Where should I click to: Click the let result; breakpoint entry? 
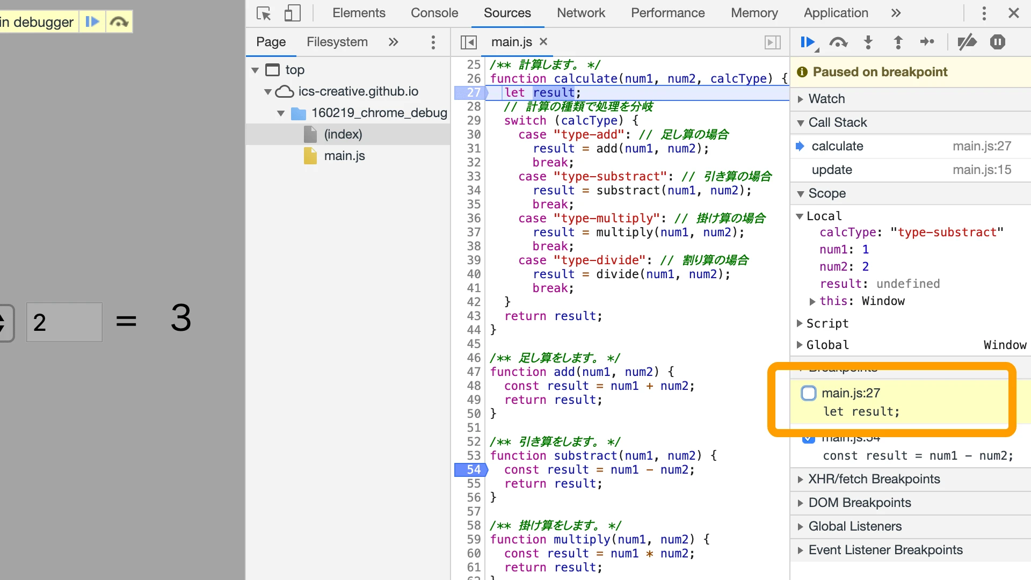pyautogui.click(x=861, y=412)
